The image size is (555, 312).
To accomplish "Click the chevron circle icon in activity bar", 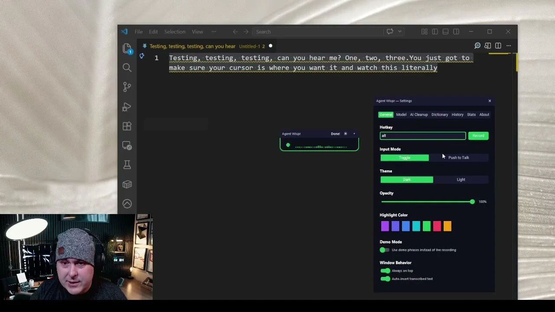I will (x=127, y=204).
